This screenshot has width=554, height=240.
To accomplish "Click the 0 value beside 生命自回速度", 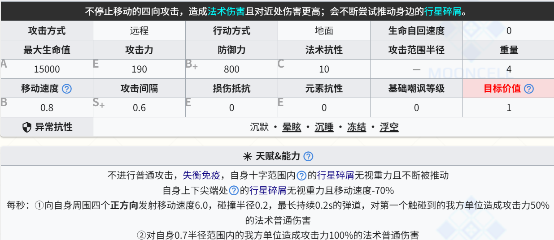I will pos(509,31).
